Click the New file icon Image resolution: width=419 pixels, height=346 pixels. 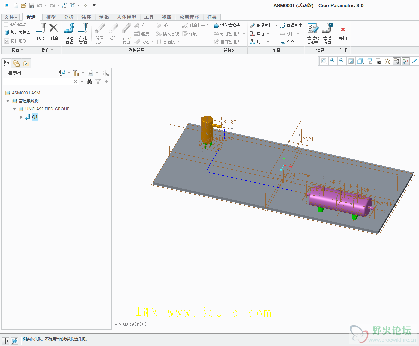[x=16, y=5]
